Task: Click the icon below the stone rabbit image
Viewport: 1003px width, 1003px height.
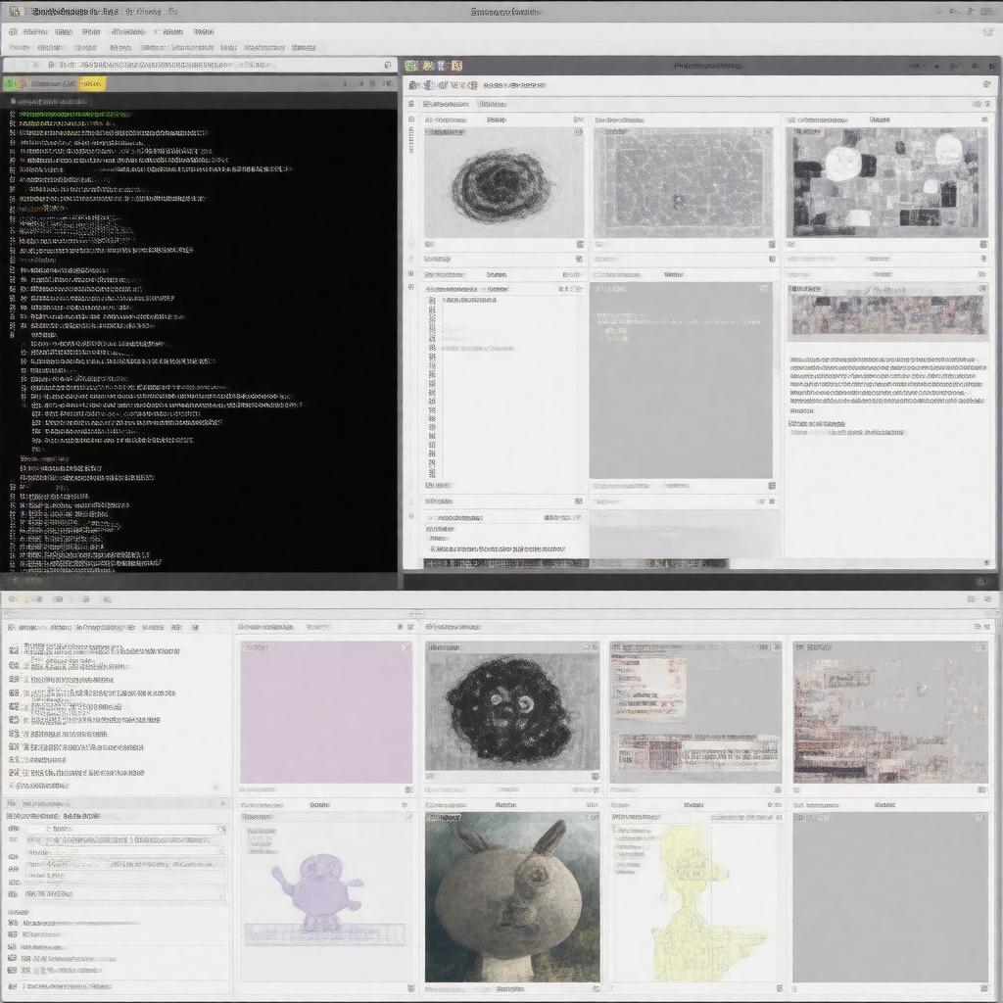Action: pos(594,988)
